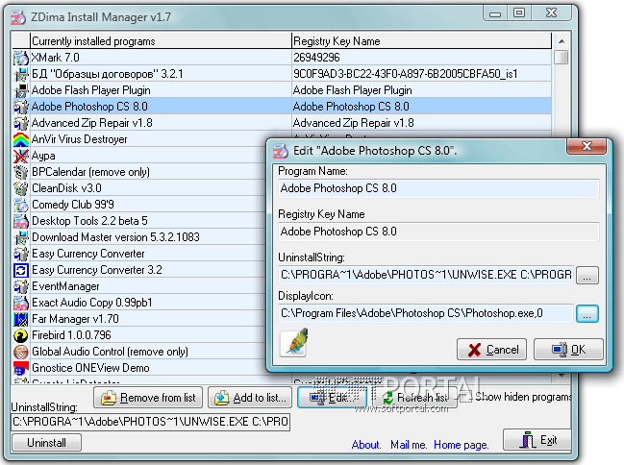Sort by Registry Key Name column header

[x=422, y=41]
